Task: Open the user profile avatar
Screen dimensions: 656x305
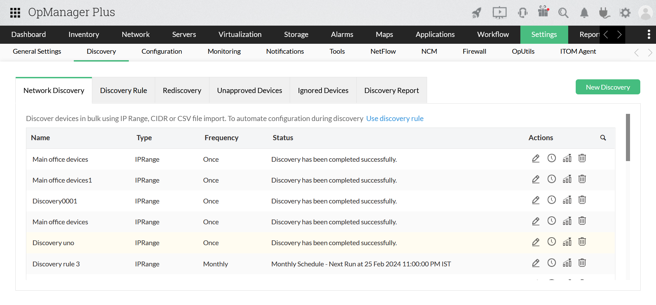Action: coord(645,13)
